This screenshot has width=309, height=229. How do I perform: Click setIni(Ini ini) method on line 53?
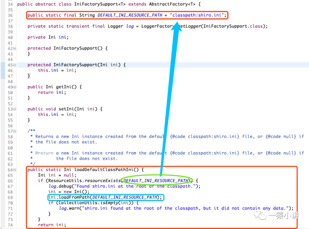pos(78,109)
